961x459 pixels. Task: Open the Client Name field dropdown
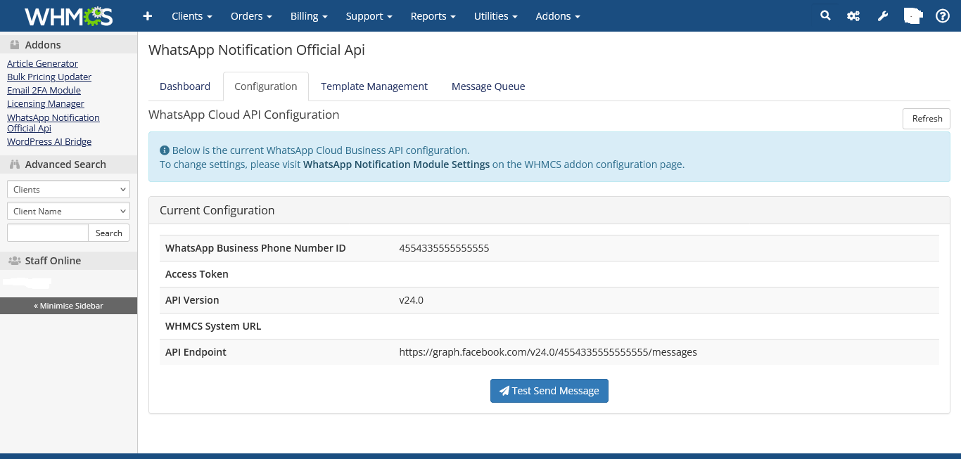point(68,210)
